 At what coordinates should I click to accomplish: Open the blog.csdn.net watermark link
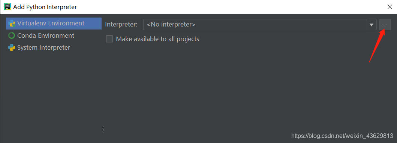[342, 136]
